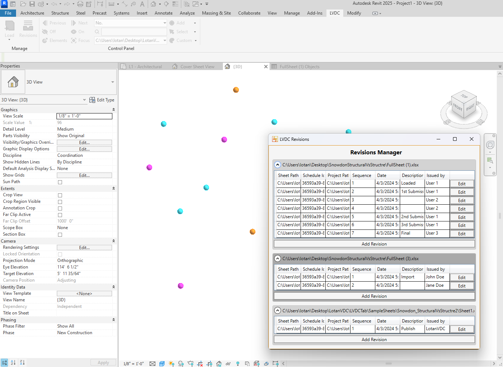Click Edit for the Final revision row
Image resolution: width=503 pixels, height=367 pixels.
(461, 233)
